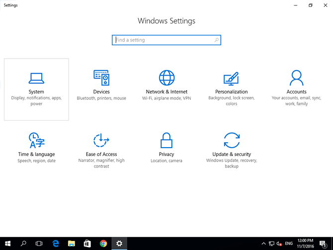The width and height of the screenshot is (333, 250).
Task: Open Personalization paintbrush icon
Action: [x=231, y=79]
